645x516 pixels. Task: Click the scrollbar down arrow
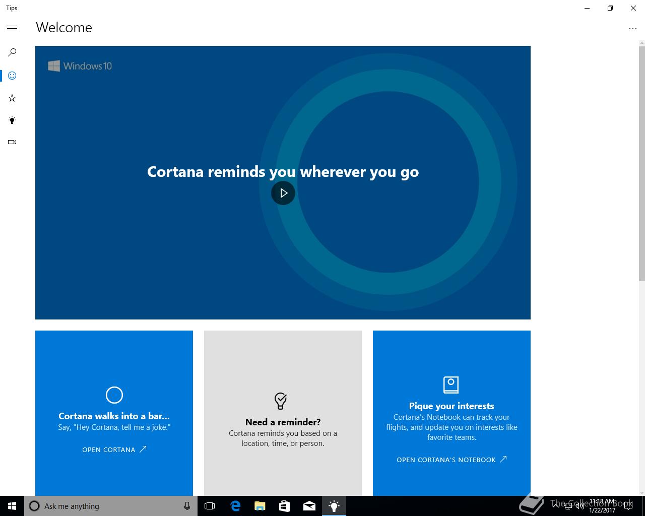(x=641, y=492)
